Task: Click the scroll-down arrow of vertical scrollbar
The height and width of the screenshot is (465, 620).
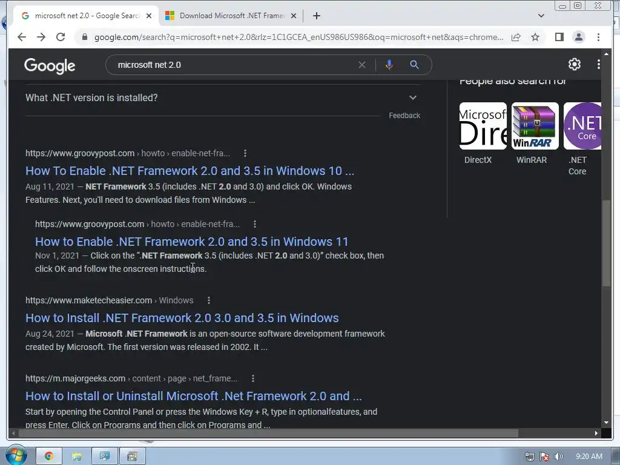Action: (606, 423)
